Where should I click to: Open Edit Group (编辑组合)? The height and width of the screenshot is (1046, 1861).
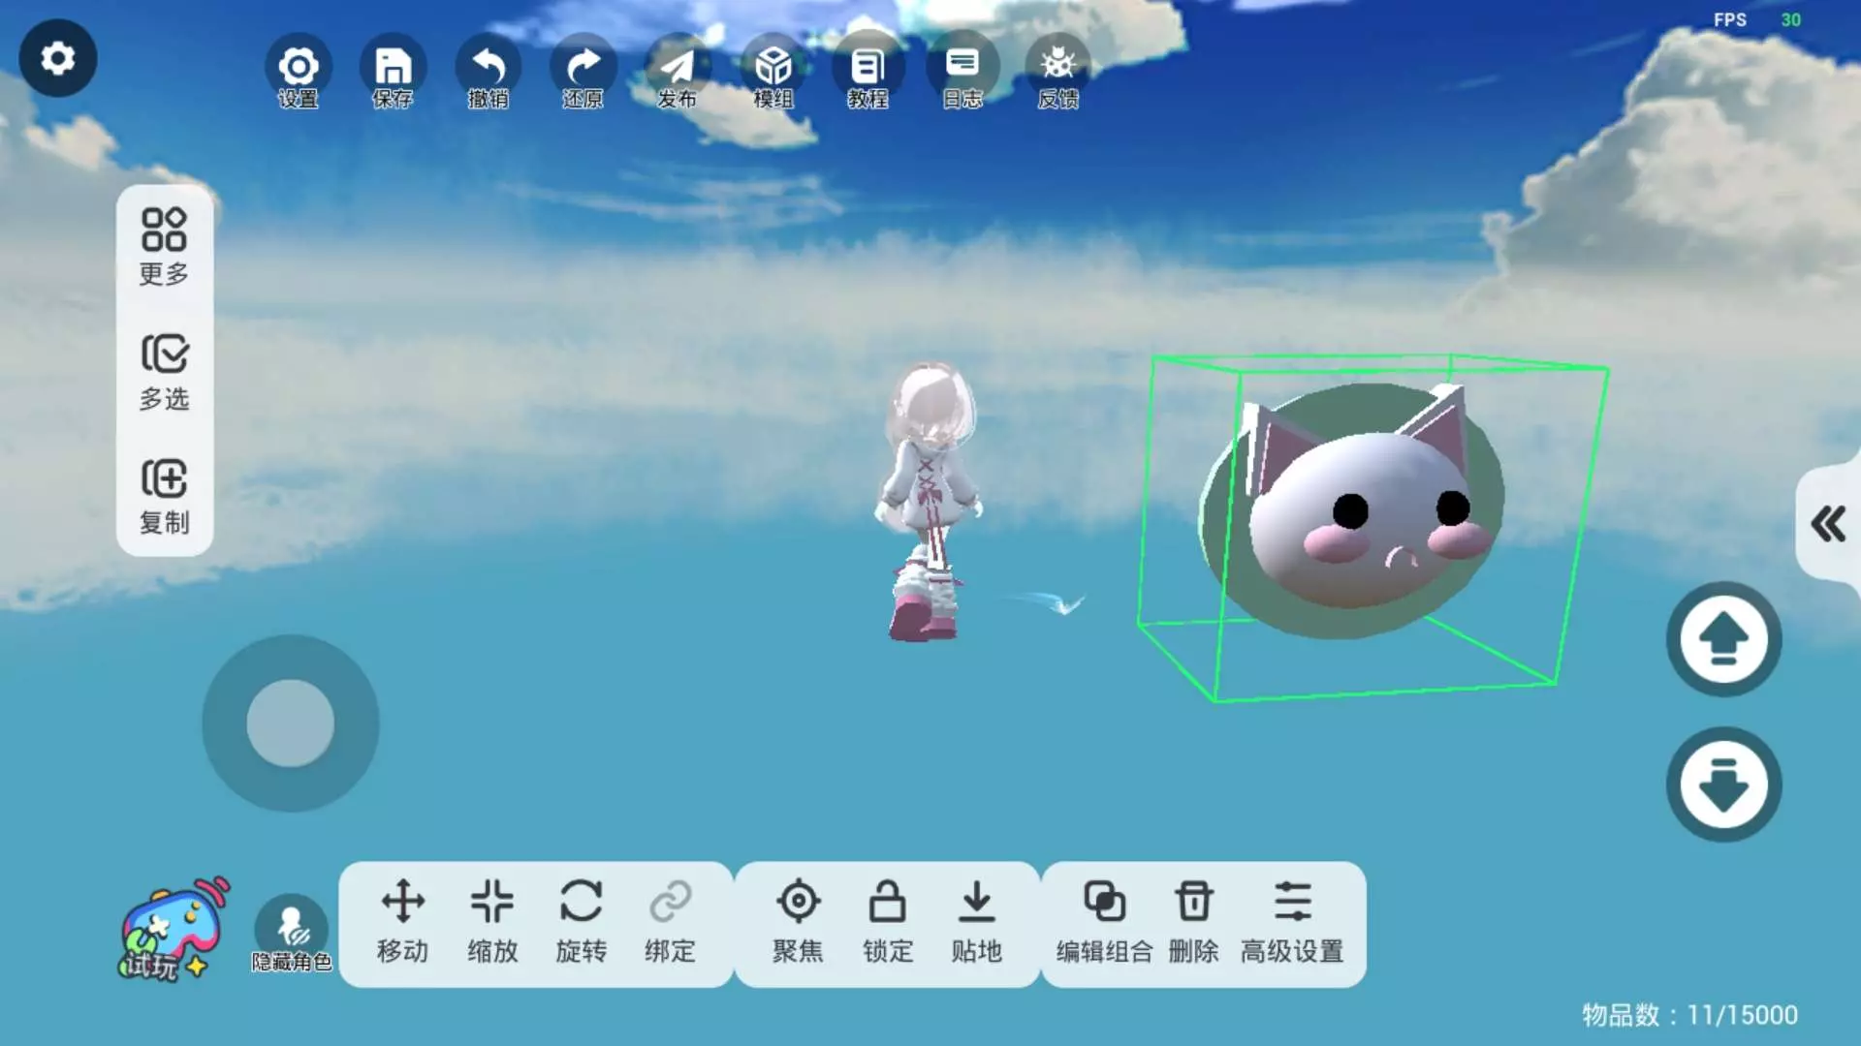tap(1104, 921)
